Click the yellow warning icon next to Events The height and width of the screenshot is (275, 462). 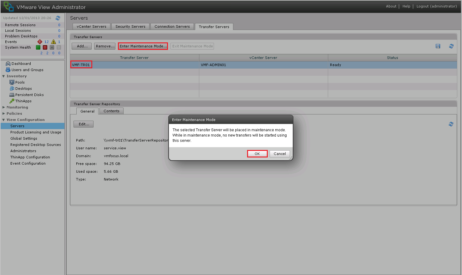53,42
